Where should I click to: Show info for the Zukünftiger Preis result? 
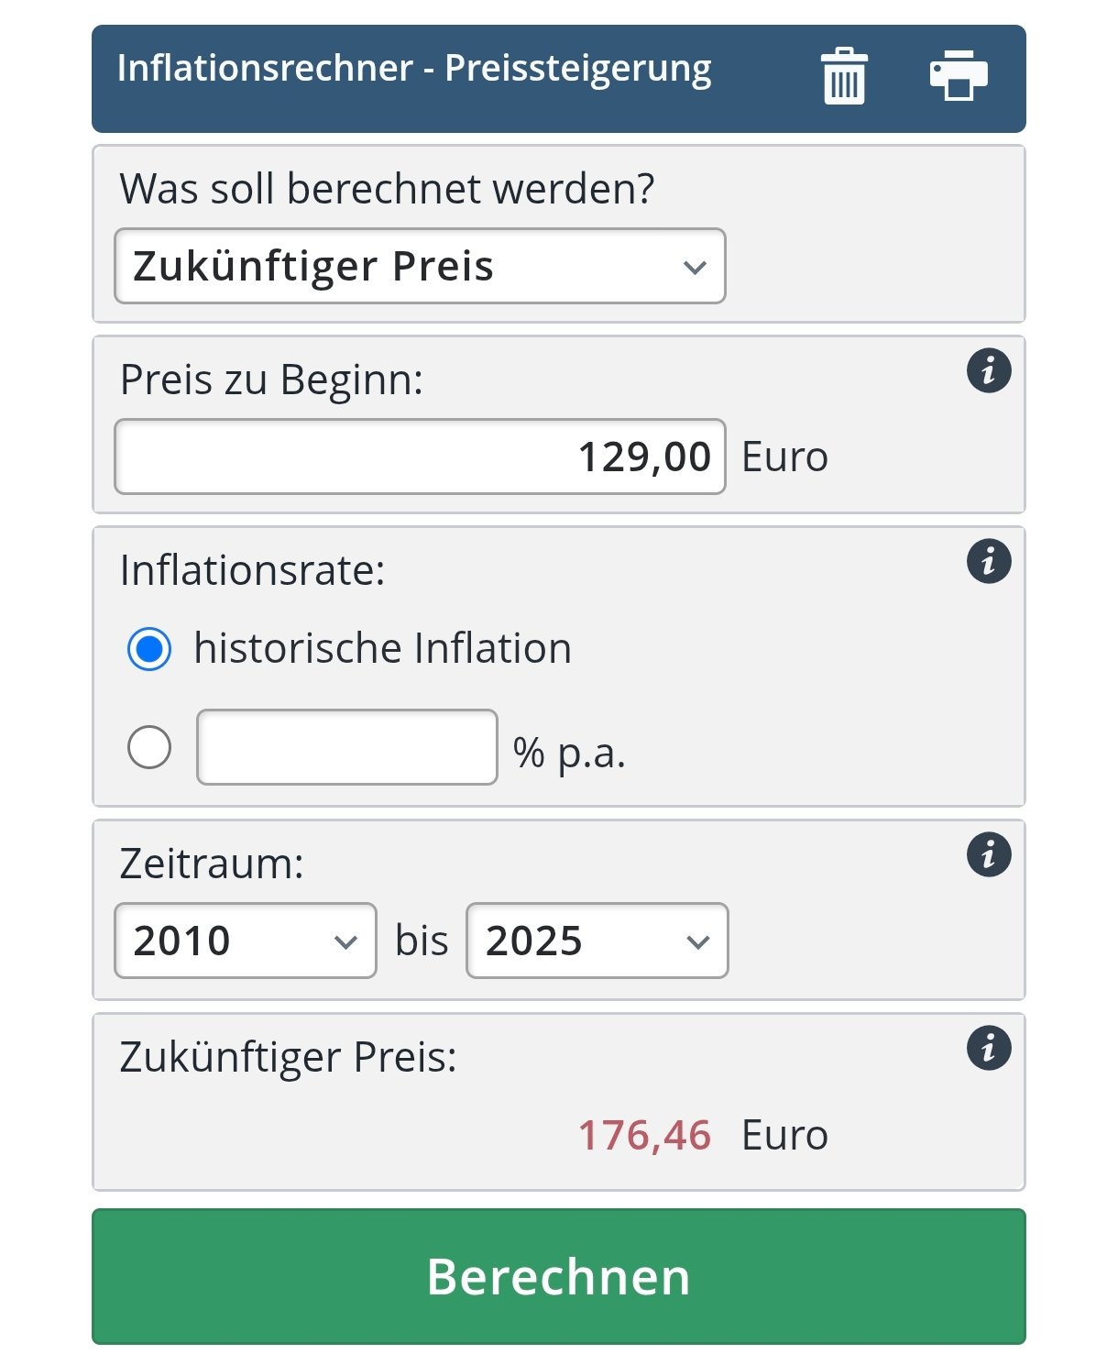click(989, 1048)
